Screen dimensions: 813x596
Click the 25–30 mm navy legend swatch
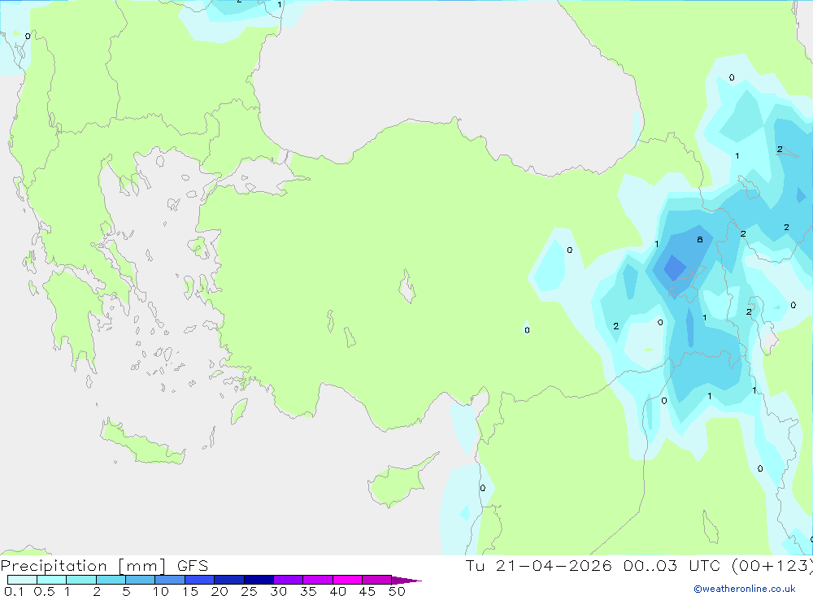[x=259, y=580]
